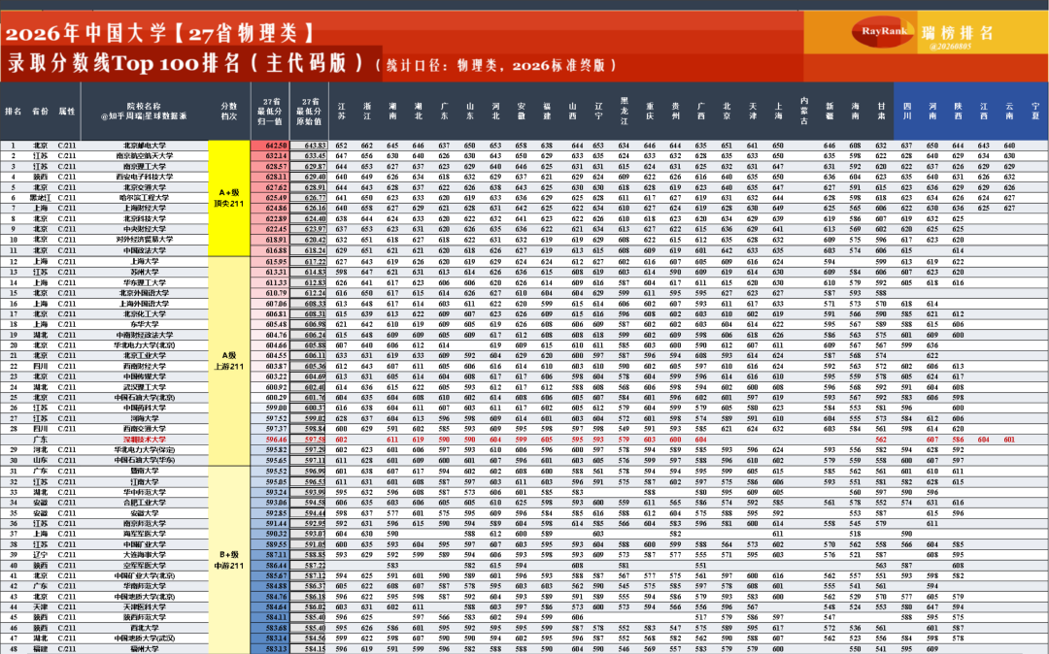Click the 中央财经大学 cell

[x=145, y=229]
